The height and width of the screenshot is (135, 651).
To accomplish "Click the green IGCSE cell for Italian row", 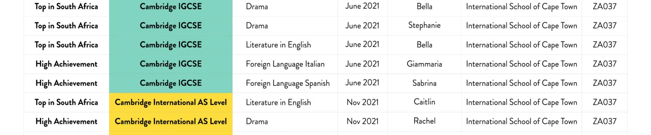I will tap(171, 64).
